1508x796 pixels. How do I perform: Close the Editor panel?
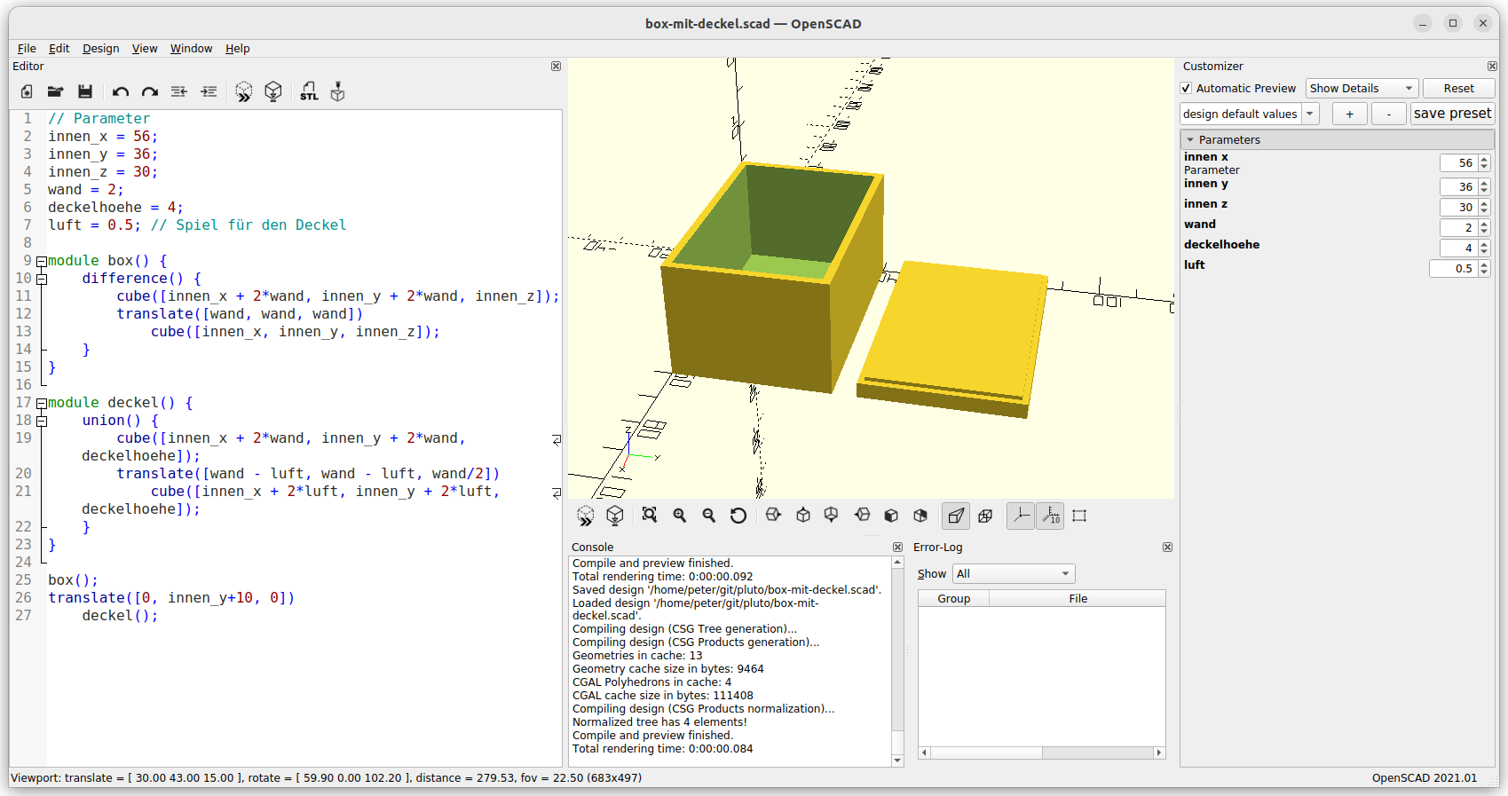[556, 67]
